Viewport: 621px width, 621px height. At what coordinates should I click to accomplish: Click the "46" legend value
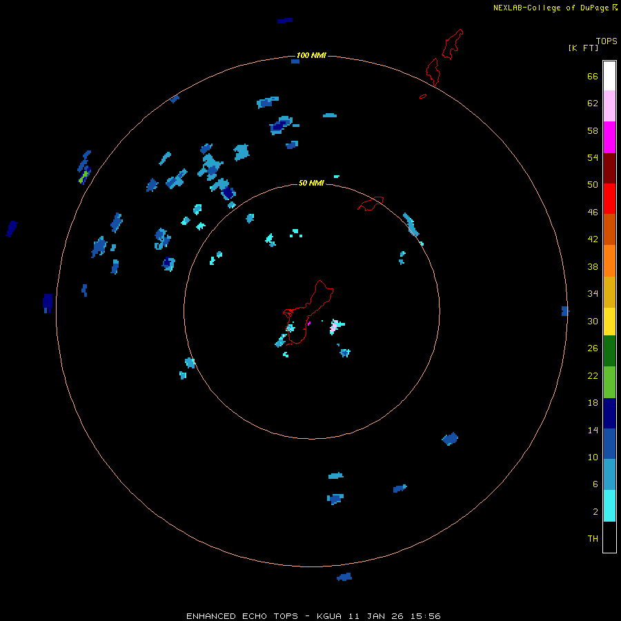pos(593,213)
